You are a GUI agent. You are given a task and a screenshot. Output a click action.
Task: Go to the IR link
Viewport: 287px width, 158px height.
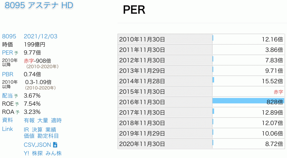pos(27,129)
